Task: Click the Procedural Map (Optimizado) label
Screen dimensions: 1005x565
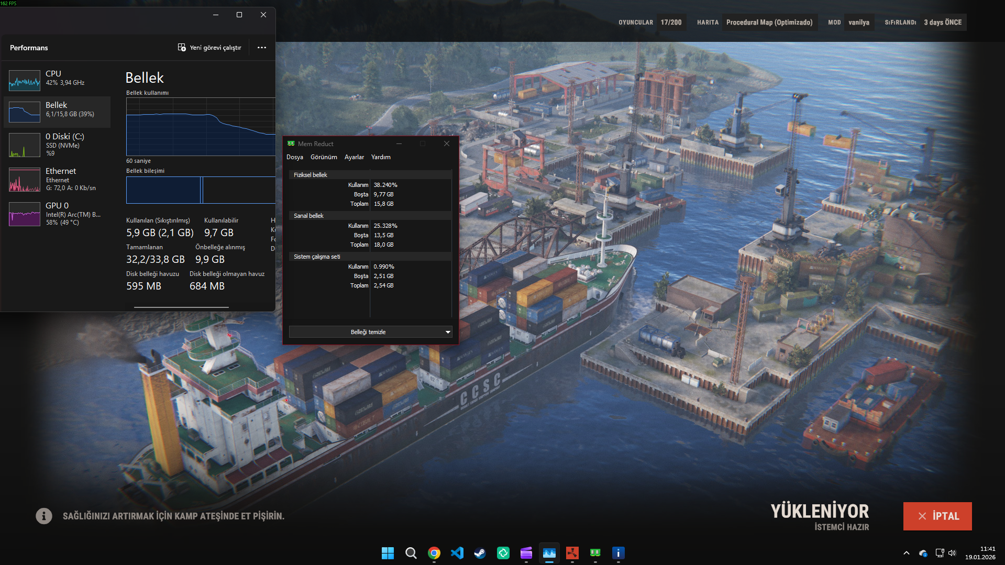Action: pos(769,23)
